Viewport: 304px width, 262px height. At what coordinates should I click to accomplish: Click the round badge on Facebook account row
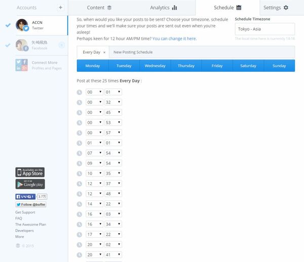62,45
